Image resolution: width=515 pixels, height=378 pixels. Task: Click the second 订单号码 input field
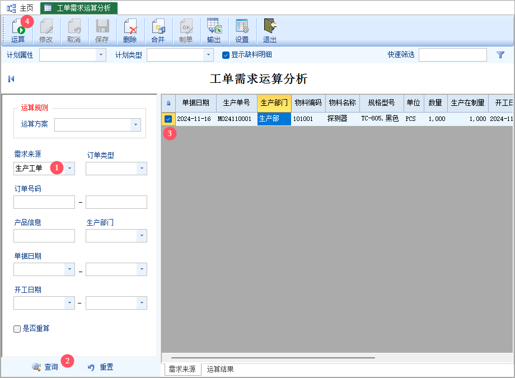pyautogui.click(x=116, y=202)
